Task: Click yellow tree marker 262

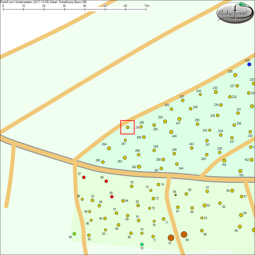Action: (x=139, y=167)
